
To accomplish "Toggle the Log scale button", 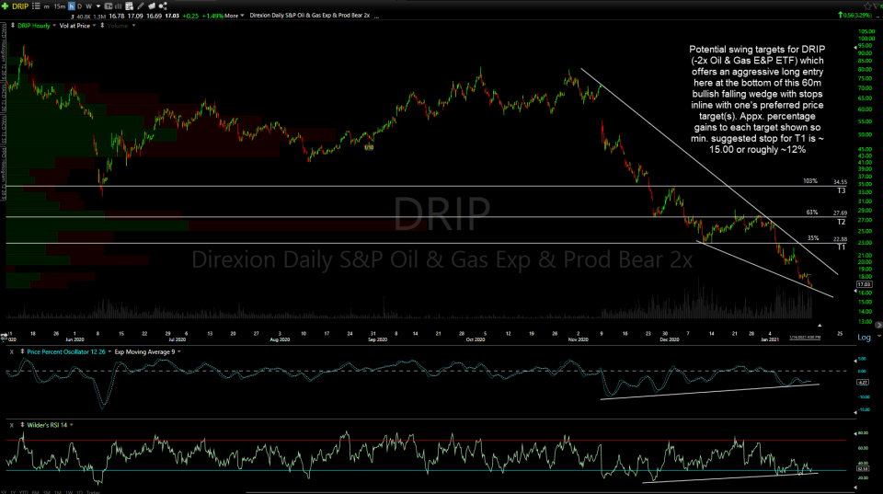I will 864,338.
